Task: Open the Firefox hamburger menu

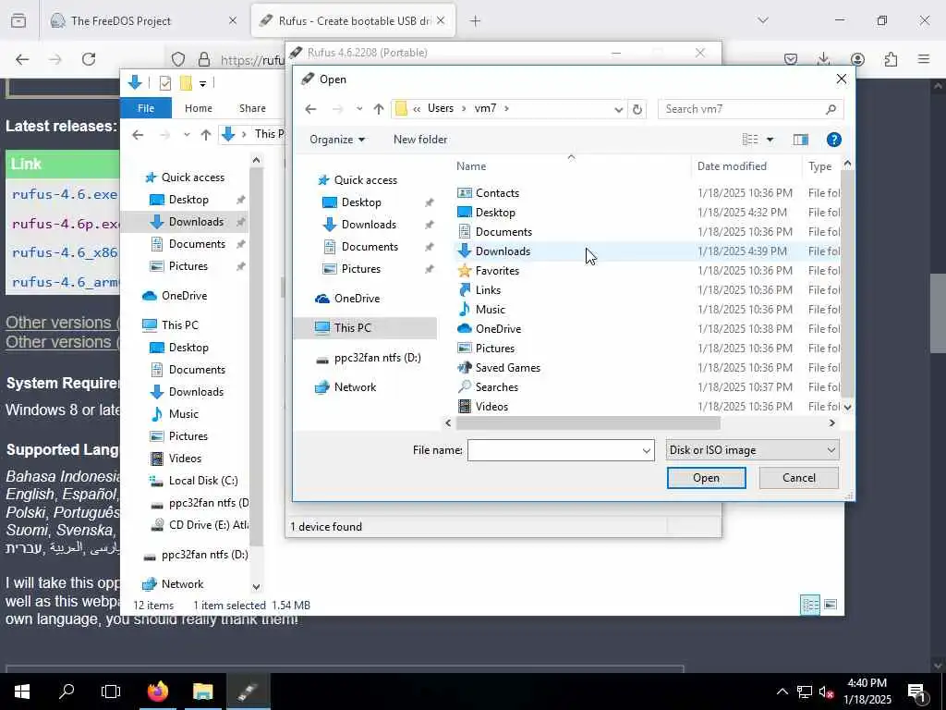Action: coord(924,59)
